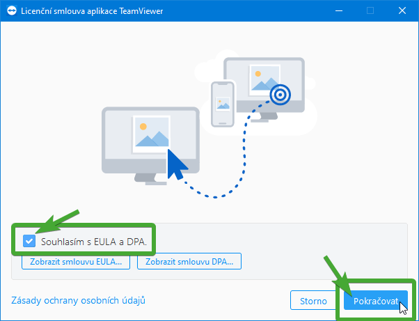Click the 'Souhlasím s EULA a DPA.' label
Screen dimensions: 419x321
tap(94, 242)
